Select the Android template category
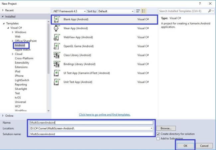The image size is (216, 150). coord(20,45)
